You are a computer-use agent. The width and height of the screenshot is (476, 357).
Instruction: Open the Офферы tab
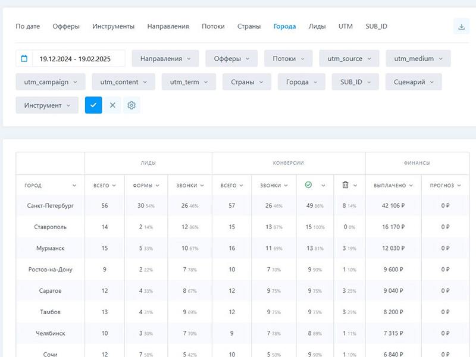[x=66, y=26]
